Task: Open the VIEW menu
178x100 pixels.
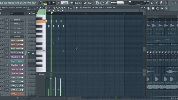Action: click(x=17, y=3)
